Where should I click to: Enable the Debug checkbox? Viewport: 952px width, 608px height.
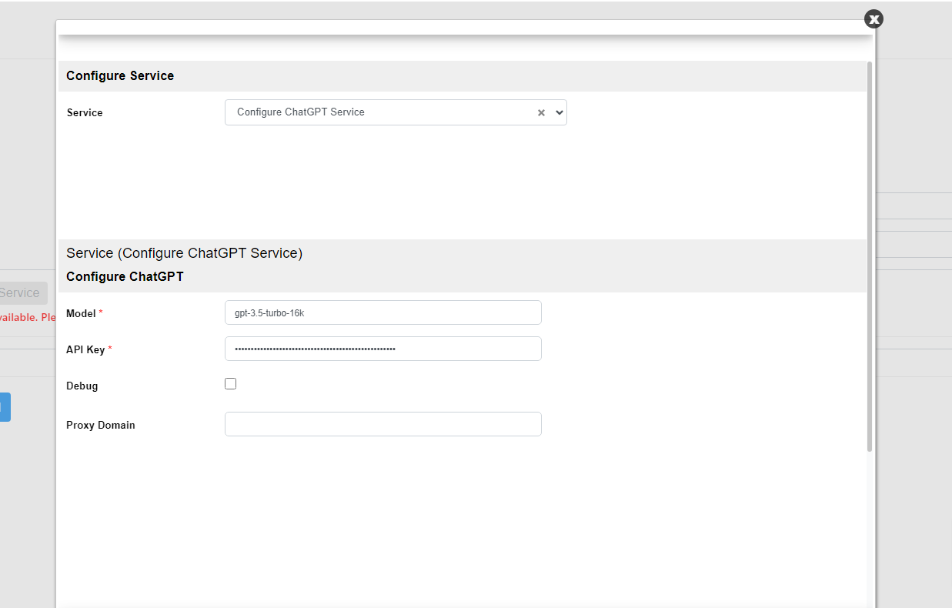click(x=231, y=384)
